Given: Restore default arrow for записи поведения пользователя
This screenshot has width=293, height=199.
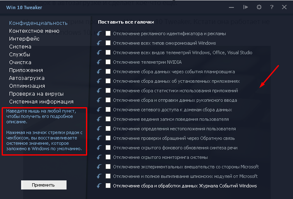Looking at the screenshot, I should tap(100, 119).
